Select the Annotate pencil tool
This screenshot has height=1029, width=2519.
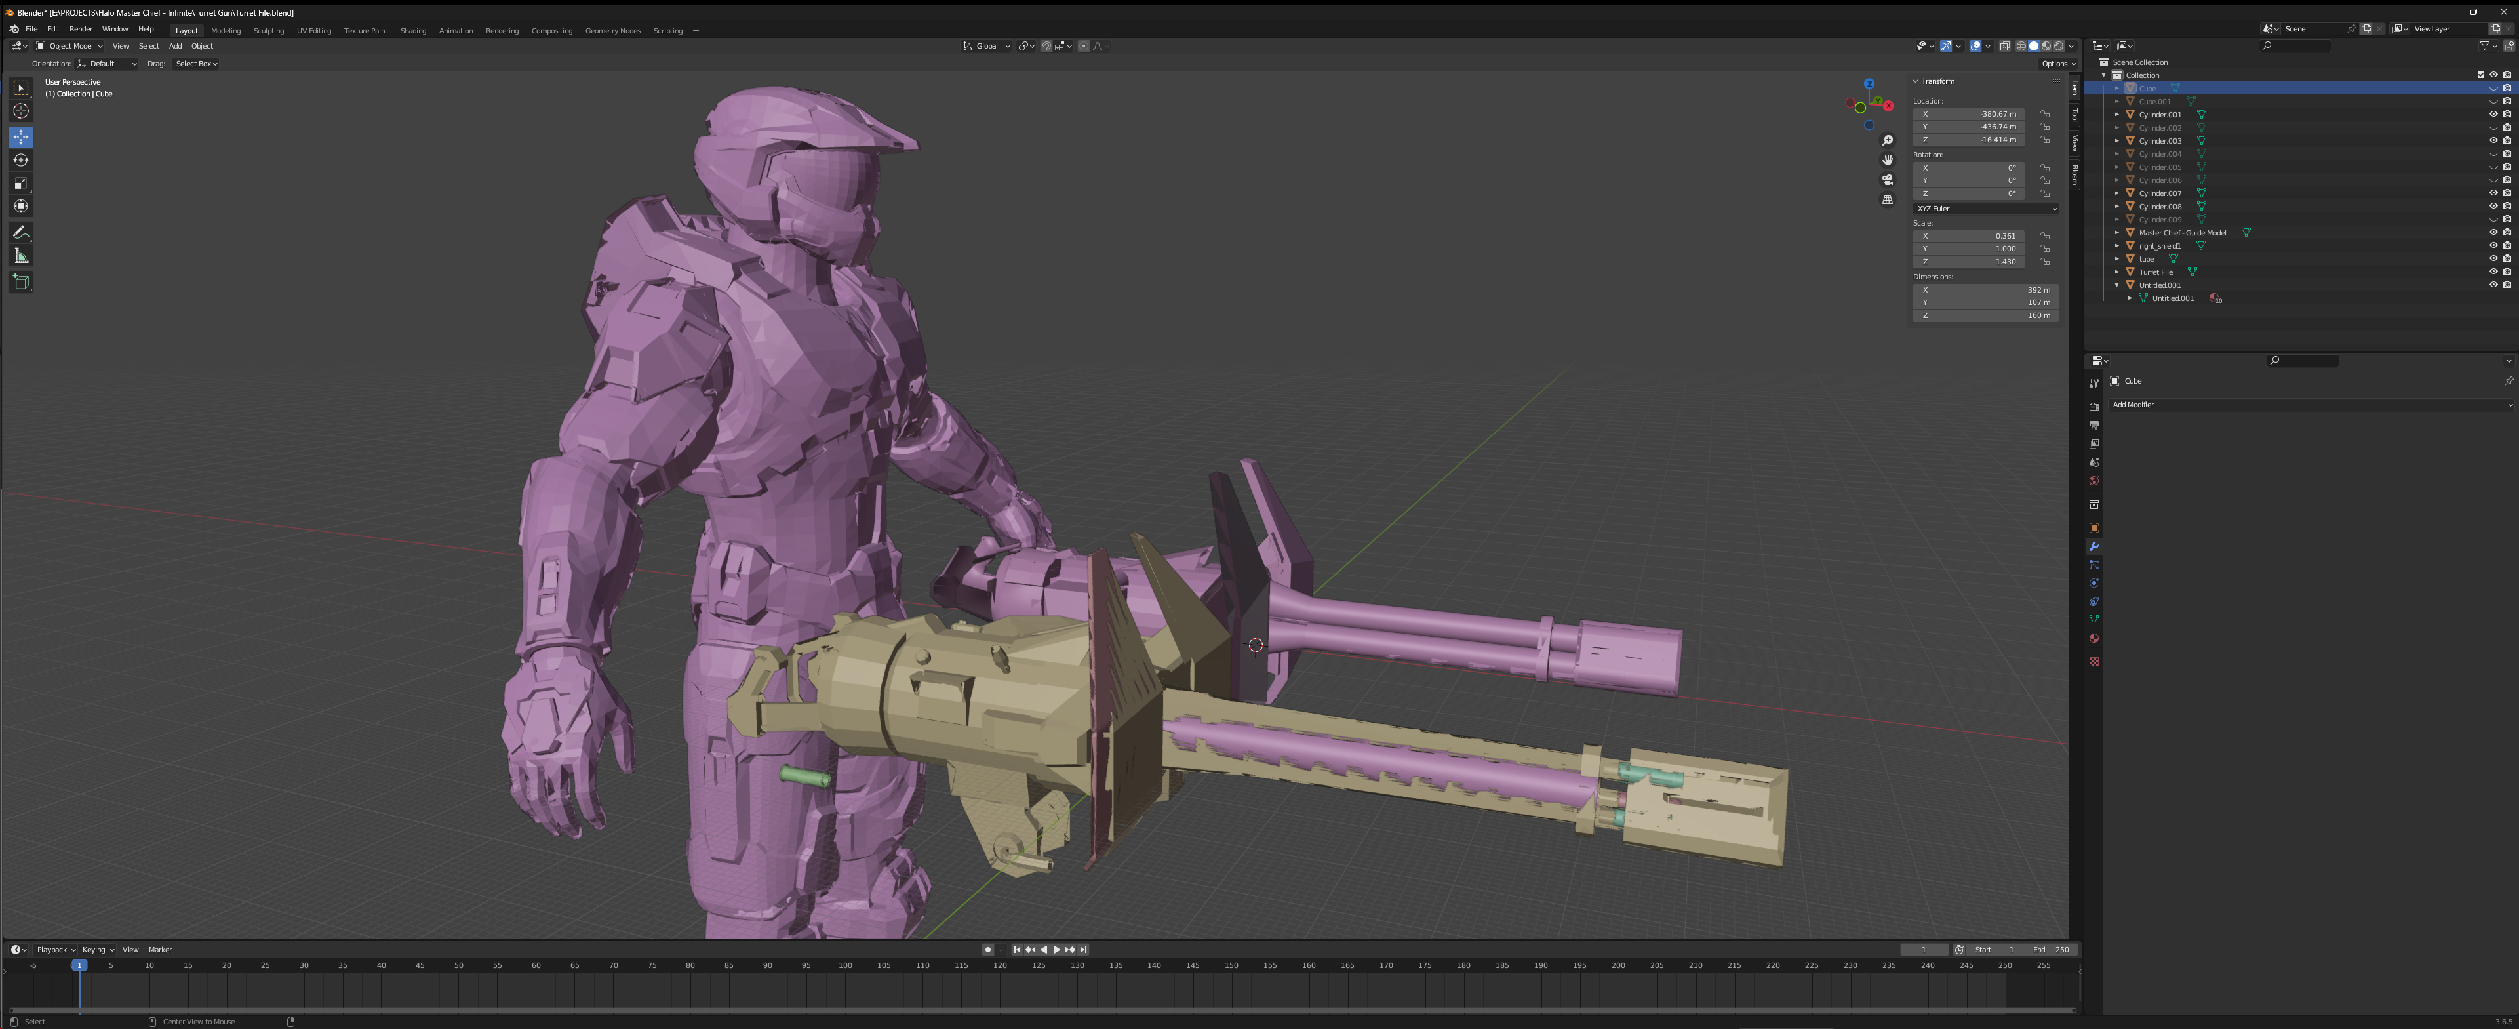tap(20, 233)
